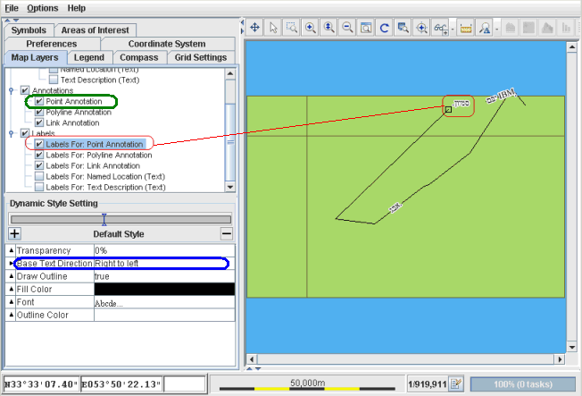Choose the arrow Select tool

click(273, 28)
